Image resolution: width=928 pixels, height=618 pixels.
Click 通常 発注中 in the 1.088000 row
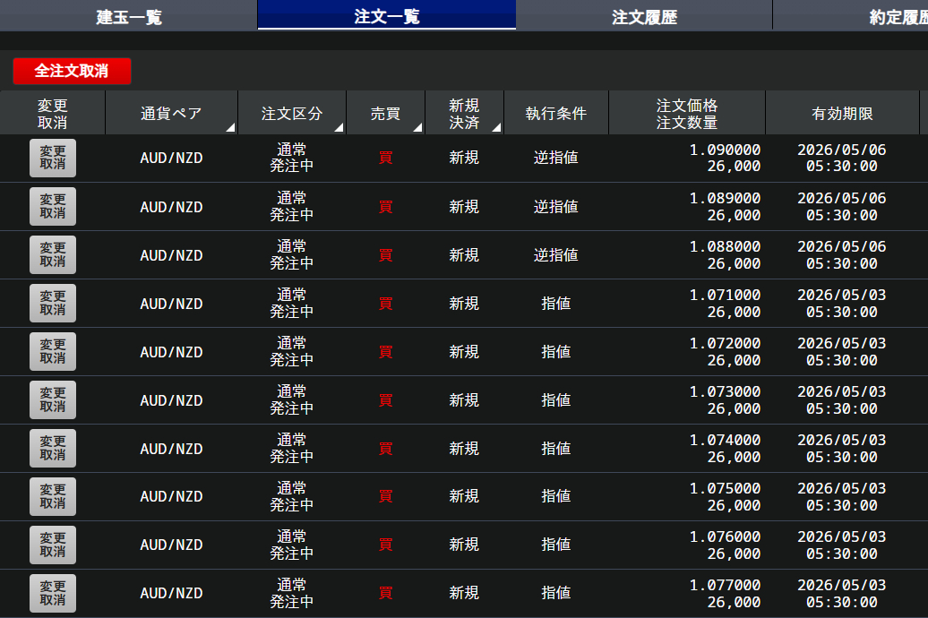click(x=291, y=255)
